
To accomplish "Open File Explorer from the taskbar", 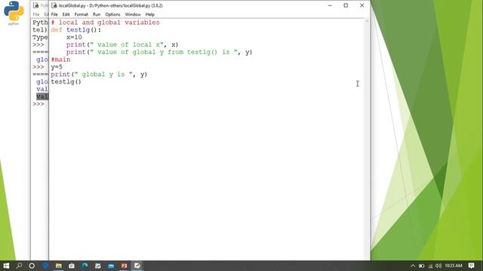I will (59, 266).
